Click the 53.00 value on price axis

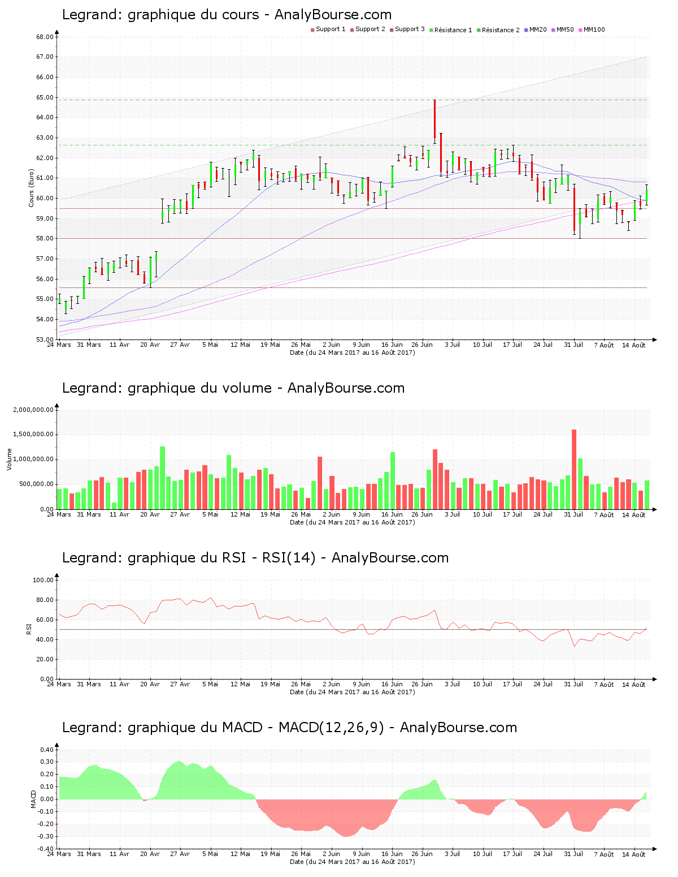[45, 339]
